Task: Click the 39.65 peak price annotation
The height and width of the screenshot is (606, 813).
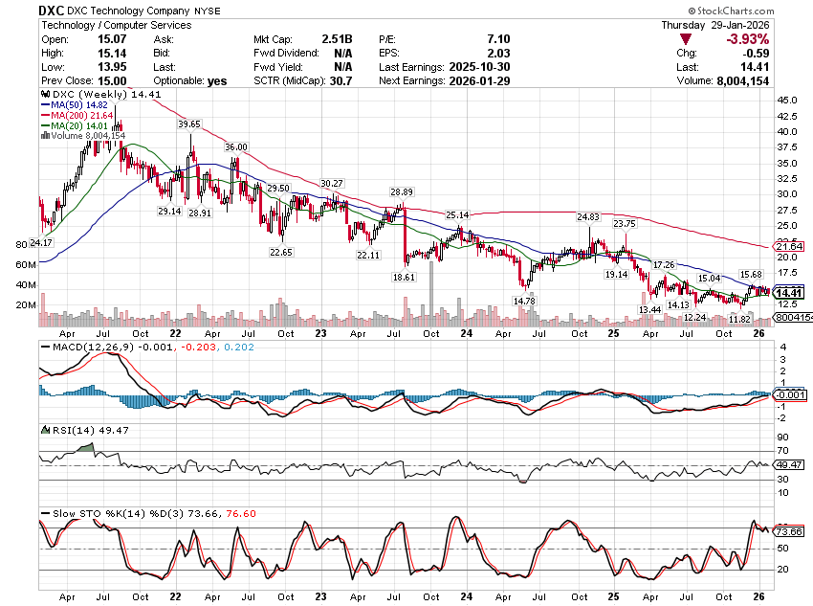Action: 188,124
